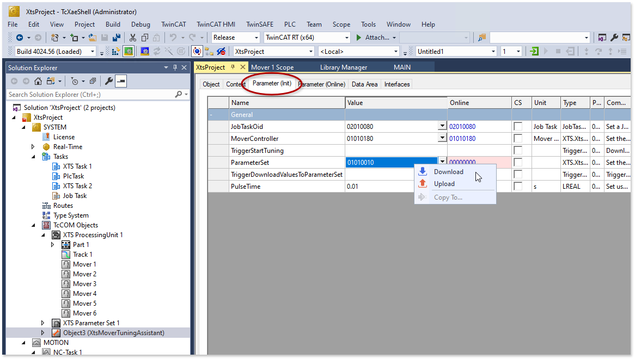Toggle the CS checkbox for TriggerStartTuning

point(517,150)
